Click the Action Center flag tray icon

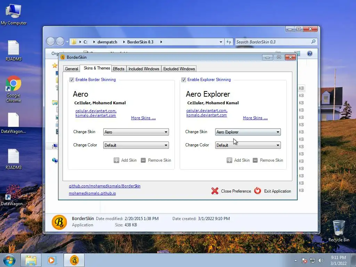(x=304, y=260)
